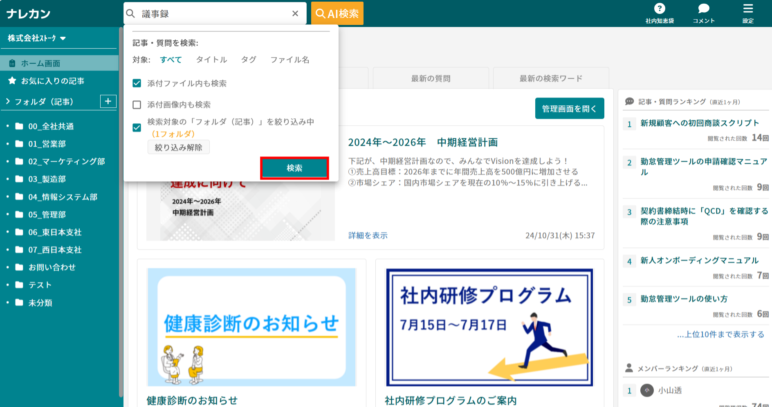Open the 社内知恵袋 help icon
This screenshot has width=772, height=407.
tap(660, 9)
